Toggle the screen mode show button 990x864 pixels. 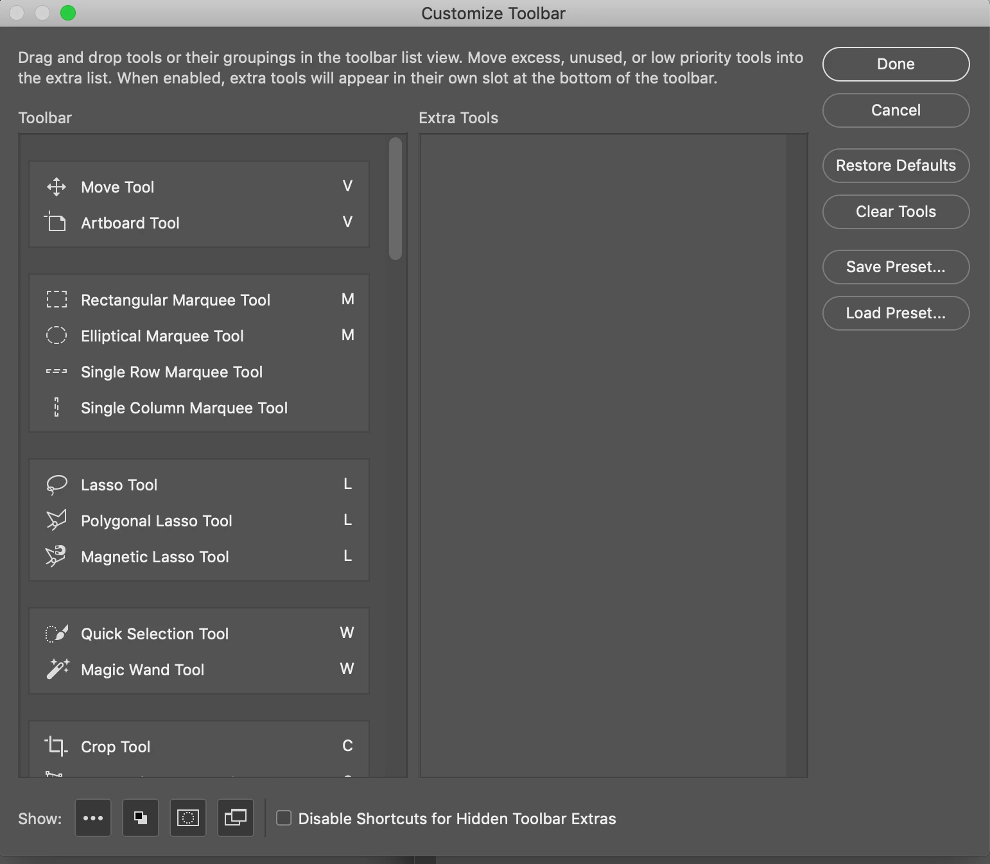[x=236, y=818]
